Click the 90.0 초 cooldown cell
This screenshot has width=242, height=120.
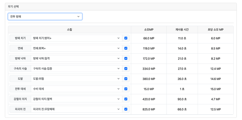pos(182,99)
